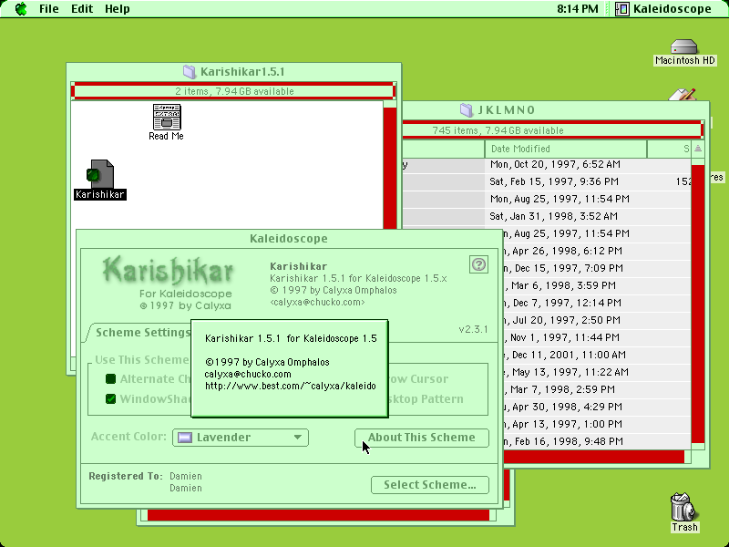
Task: Click the "745 items, 7.94 GB available" status text
Action: coord(498,130)
